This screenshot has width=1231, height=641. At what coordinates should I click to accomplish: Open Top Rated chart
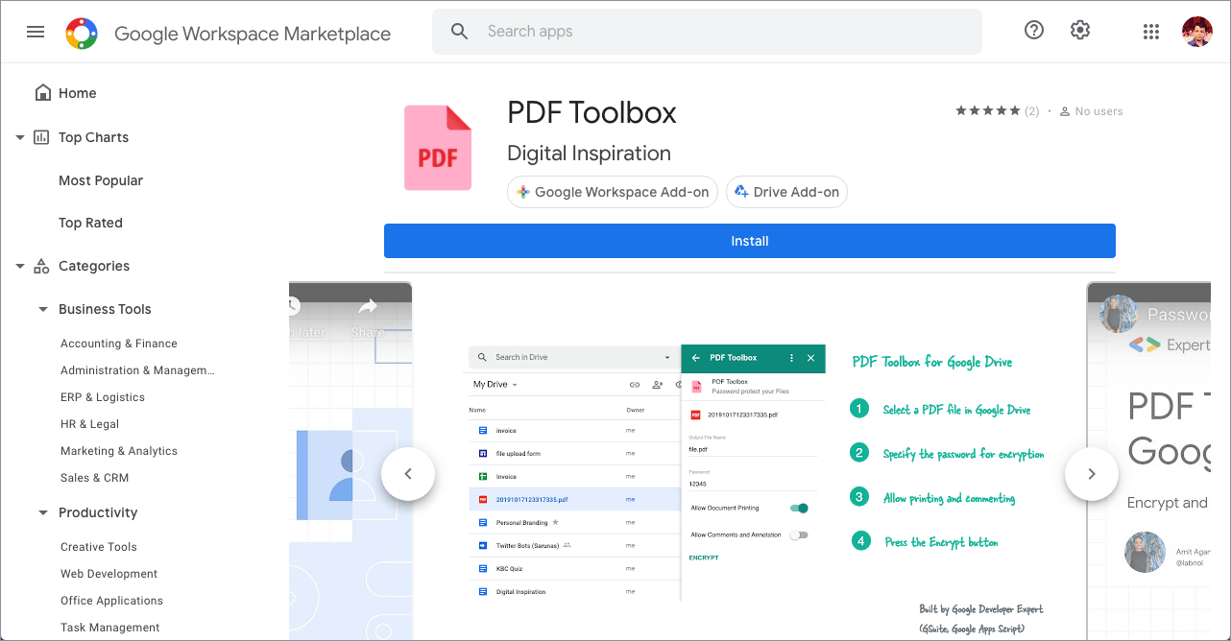coord(90,223)
